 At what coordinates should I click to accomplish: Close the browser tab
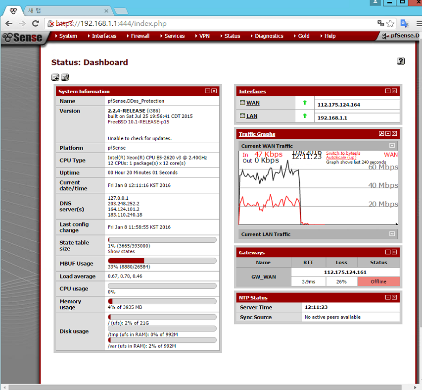(106, 11)
